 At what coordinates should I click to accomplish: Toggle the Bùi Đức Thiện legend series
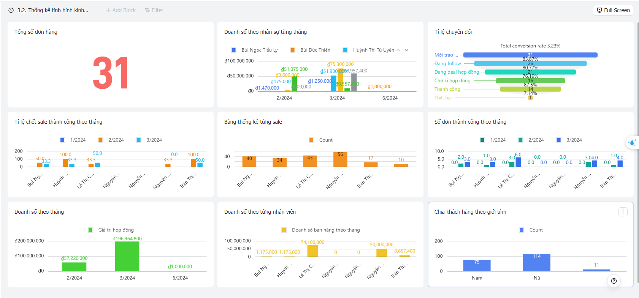click(x=310, y=50)
